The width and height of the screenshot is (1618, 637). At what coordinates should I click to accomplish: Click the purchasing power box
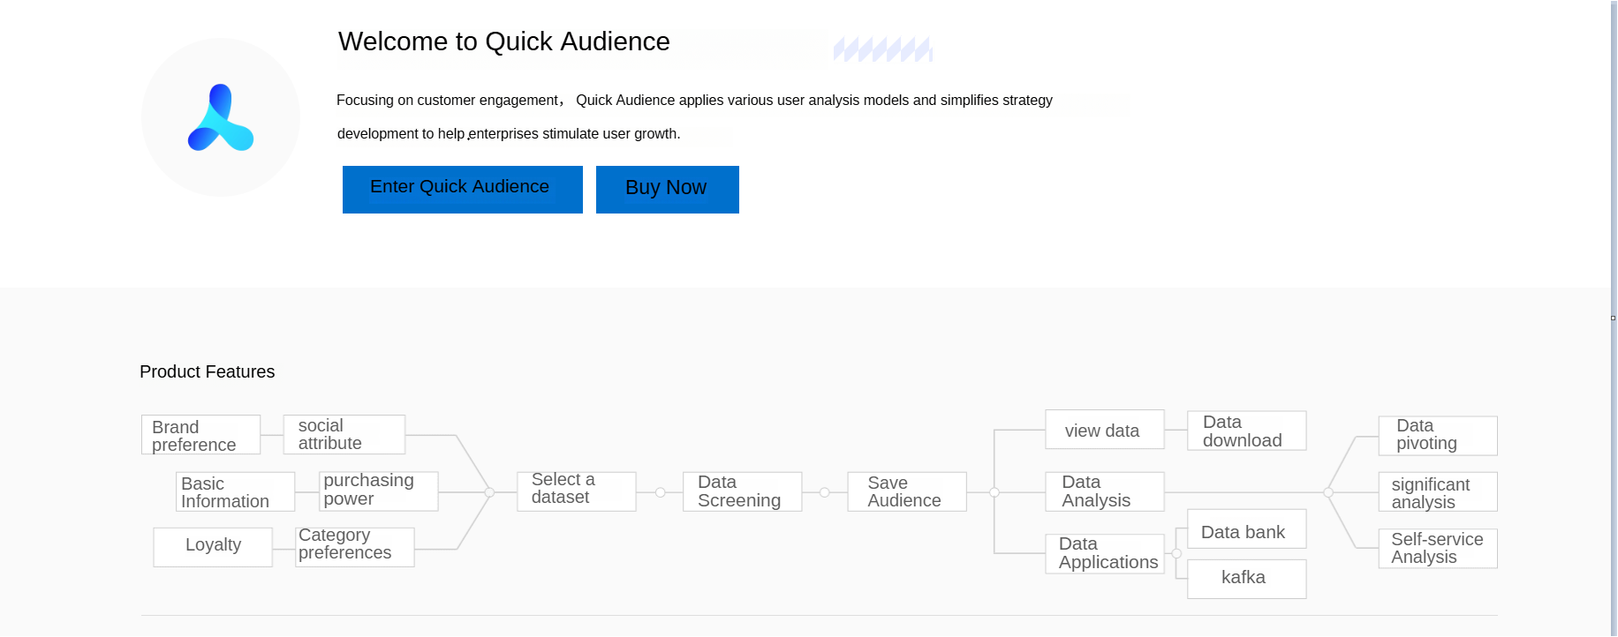click(x=378, y=491)
